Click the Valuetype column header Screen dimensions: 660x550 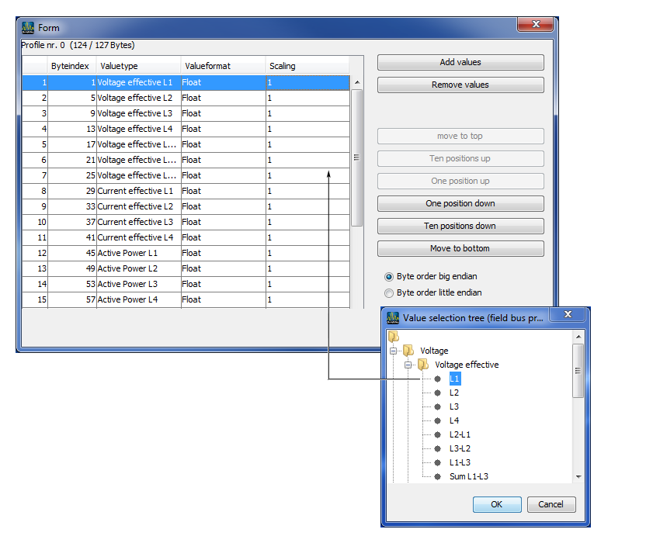click(120, 66)
